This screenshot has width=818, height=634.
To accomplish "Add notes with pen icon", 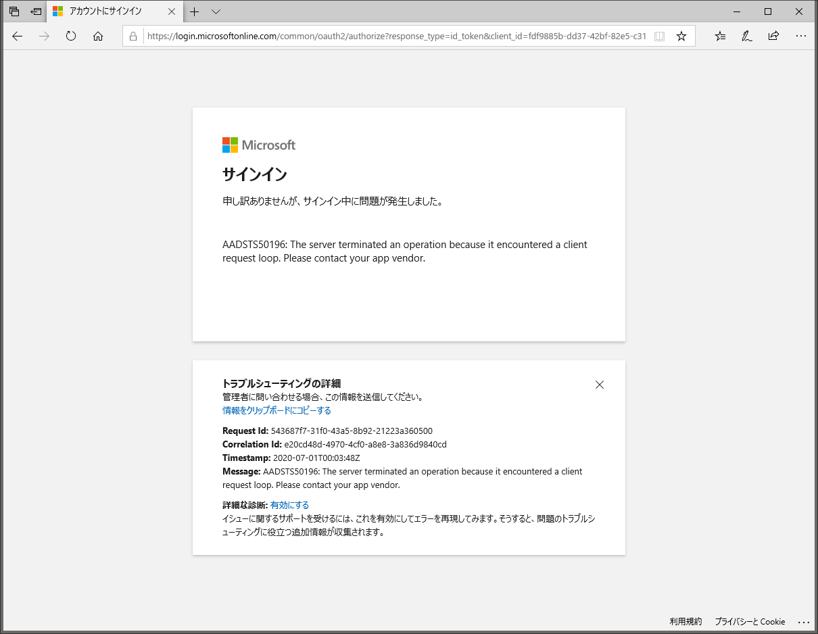I will [747, 36].
